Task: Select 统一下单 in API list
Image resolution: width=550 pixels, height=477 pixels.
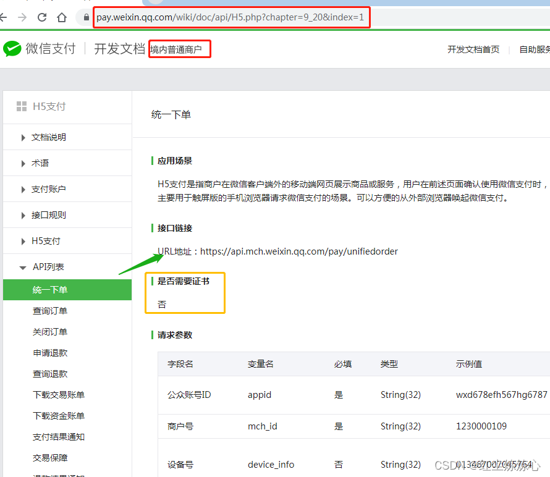Action: pyautogui.click(x=67, y=290)
